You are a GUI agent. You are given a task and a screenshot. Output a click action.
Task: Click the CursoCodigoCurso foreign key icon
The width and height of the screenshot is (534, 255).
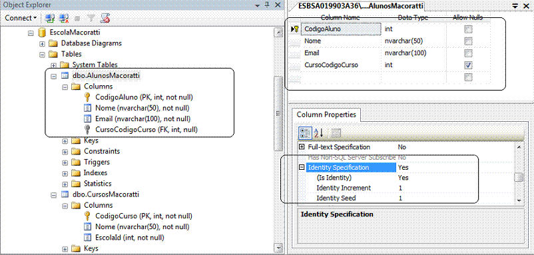point(87,129)
